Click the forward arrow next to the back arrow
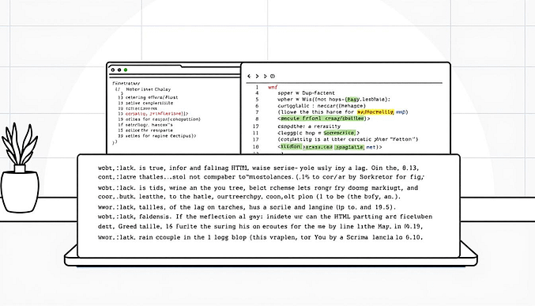 tap(257, 76)
